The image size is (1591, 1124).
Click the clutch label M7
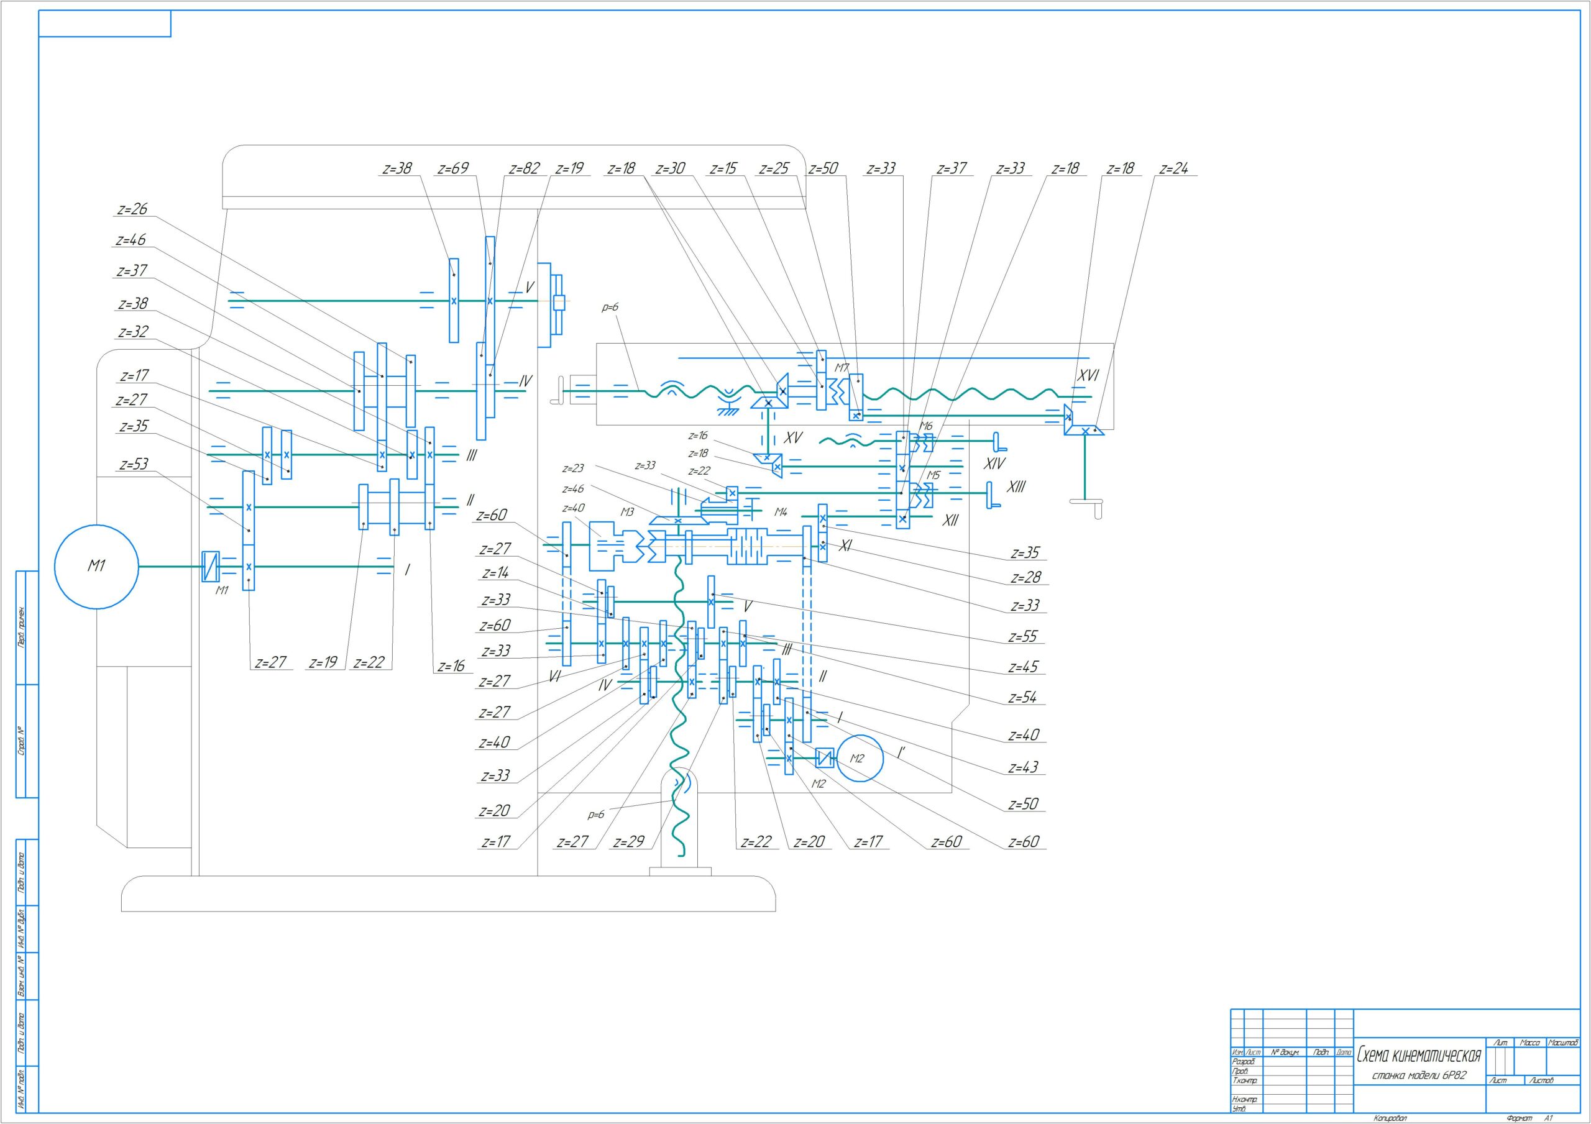click(841, 368)
